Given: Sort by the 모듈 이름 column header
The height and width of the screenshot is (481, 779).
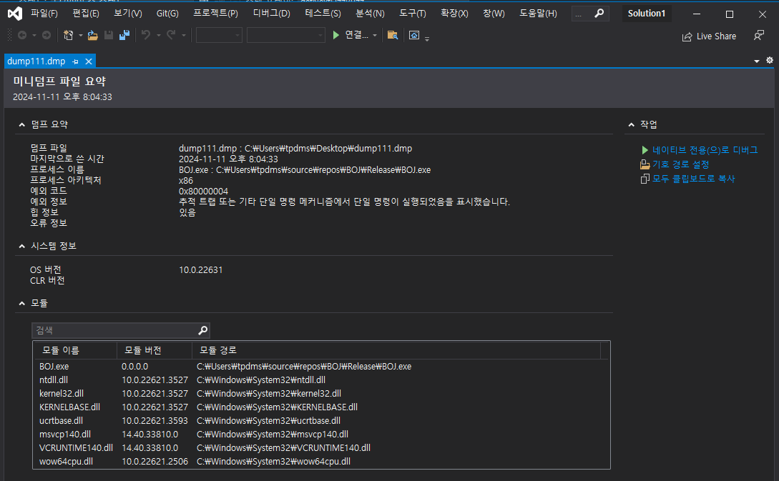Looking at the screenshot, I should (76, 350).
